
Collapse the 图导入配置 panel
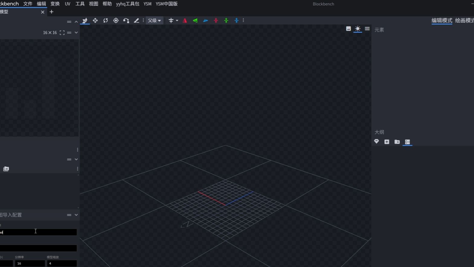[76, 215]
